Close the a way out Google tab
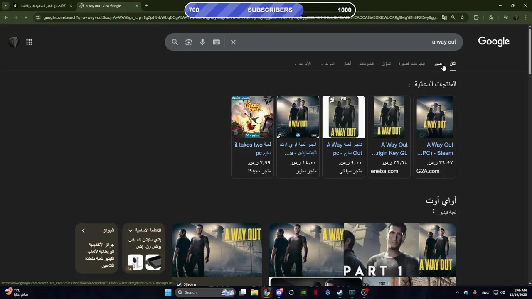Image resolution: width=532 pixels, height=299 pixels. tap(137, 6)
